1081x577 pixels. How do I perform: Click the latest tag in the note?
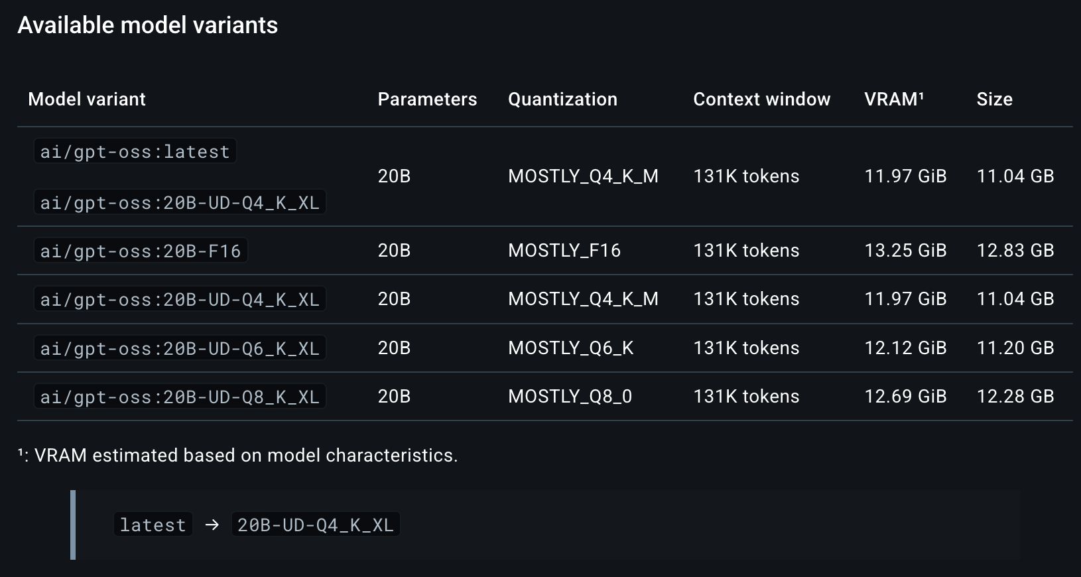[x=153, y=525]
